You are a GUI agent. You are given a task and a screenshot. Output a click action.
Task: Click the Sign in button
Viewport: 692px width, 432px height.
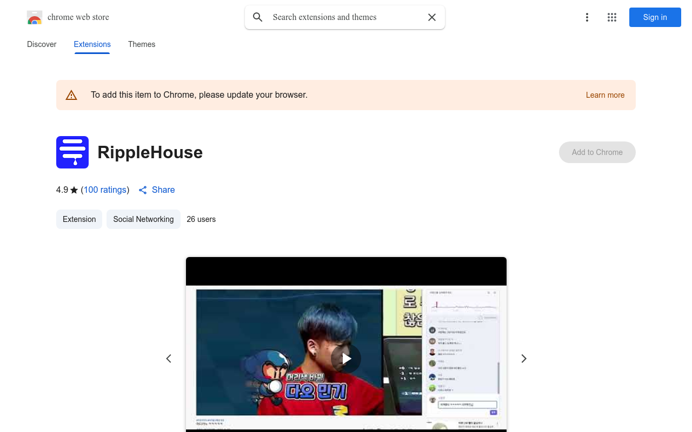coord(655,17)
